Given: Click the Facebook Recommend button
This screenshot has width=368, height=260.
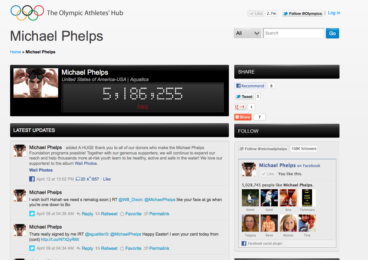Looking at the screenshot, I should point(250,86).
